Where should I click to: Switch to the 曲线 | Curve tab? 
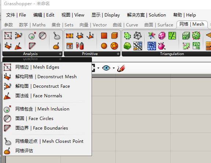coord(125,25)
